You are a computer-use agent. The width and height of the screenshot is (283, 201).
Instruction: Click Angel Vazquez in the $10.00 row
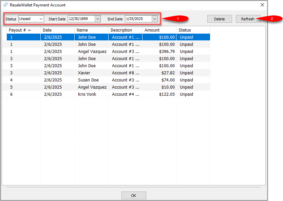(91, 87)
